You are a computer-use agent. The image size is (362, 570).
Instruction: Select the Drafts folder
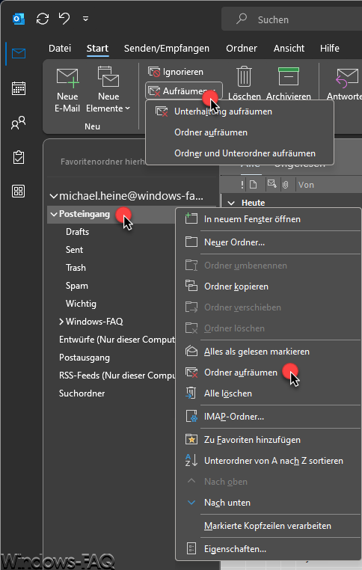pos(78,232)
